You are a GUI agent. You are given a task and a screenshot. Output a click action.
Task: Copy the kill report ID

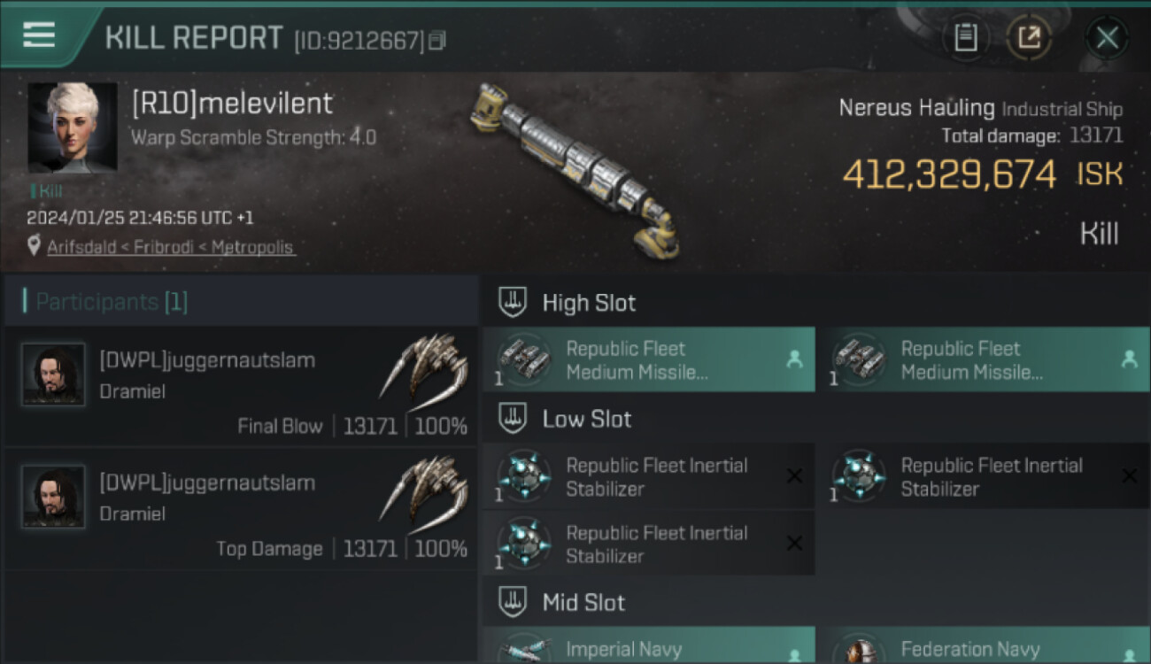436,41
